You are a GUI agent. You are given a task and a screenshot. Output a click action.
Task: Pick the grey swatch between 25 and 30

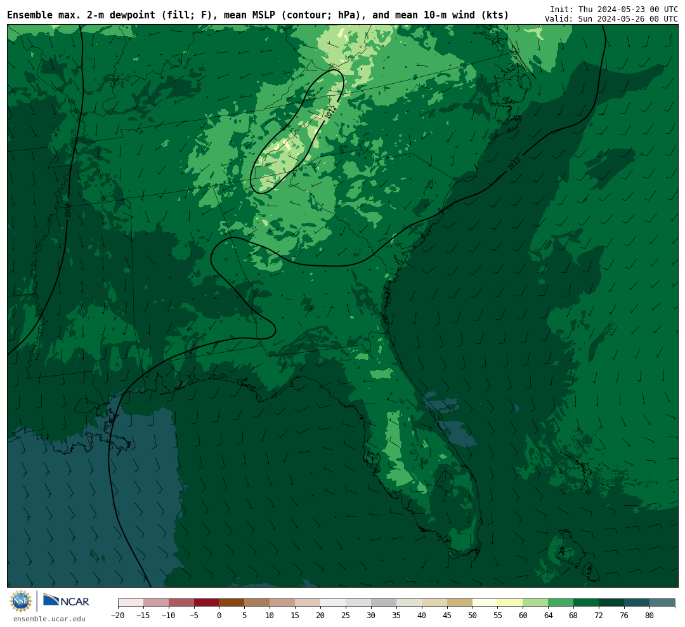[x=358, y=603]
